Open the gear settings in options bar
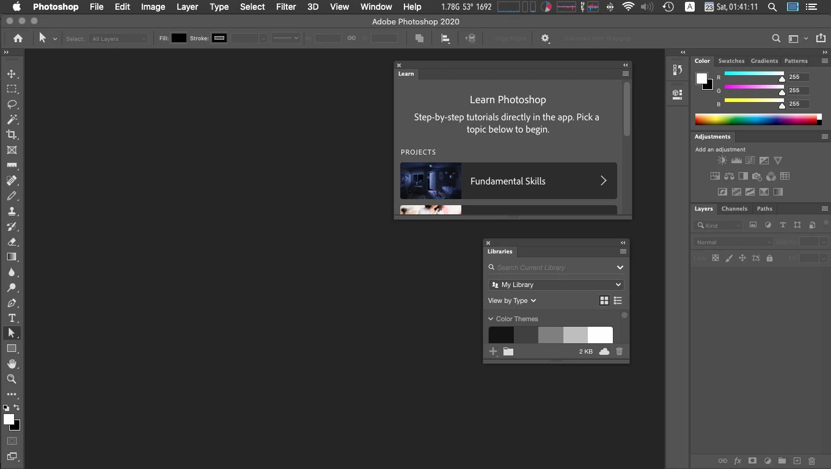831x469 pixels. point(545,38)
